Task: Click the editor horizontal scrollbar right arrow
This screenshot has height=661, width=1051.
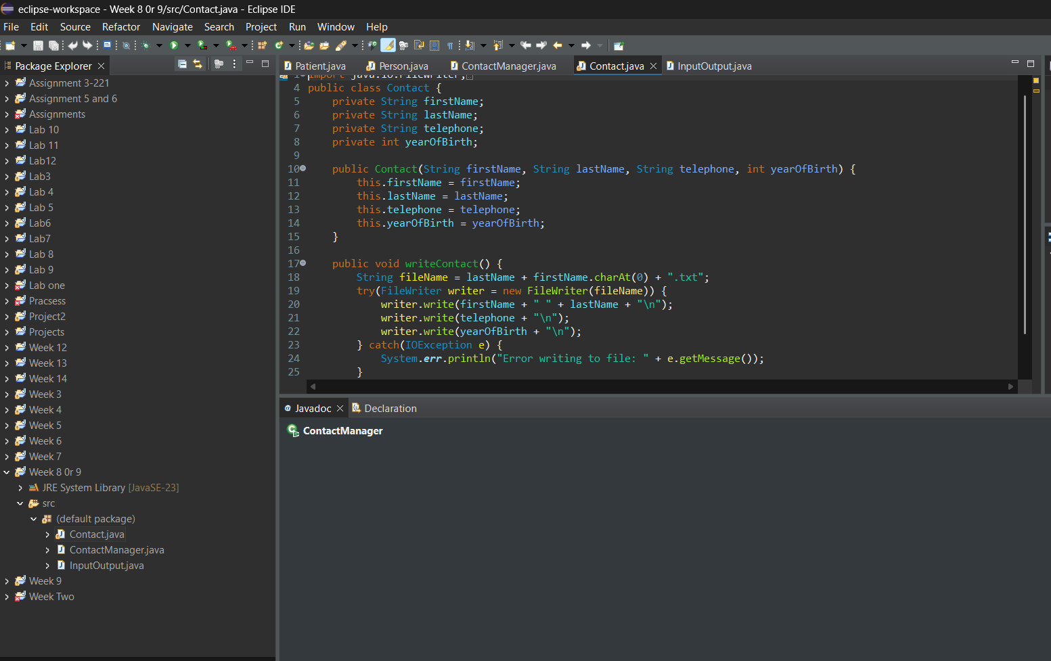Action: [x=1011, y=386]
